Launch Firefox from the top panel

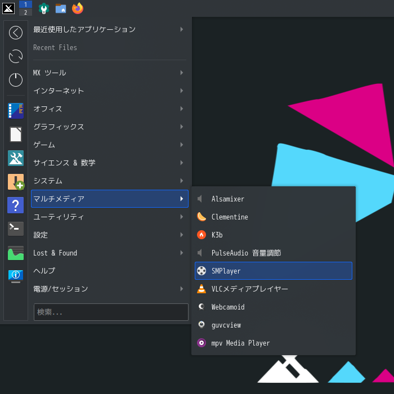(78, 8)
